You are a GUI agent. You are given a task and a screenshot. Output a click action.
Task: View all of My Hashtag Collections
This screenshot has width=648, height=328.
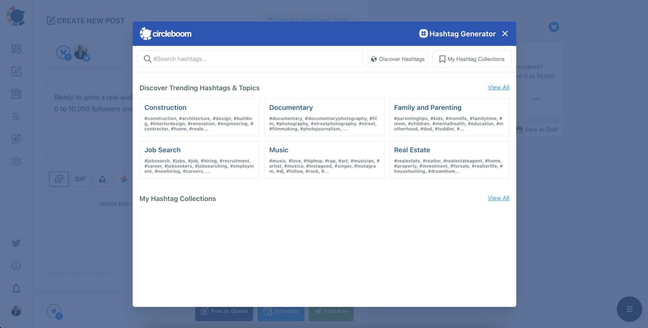pyautogui.click(x=499, y=198)
